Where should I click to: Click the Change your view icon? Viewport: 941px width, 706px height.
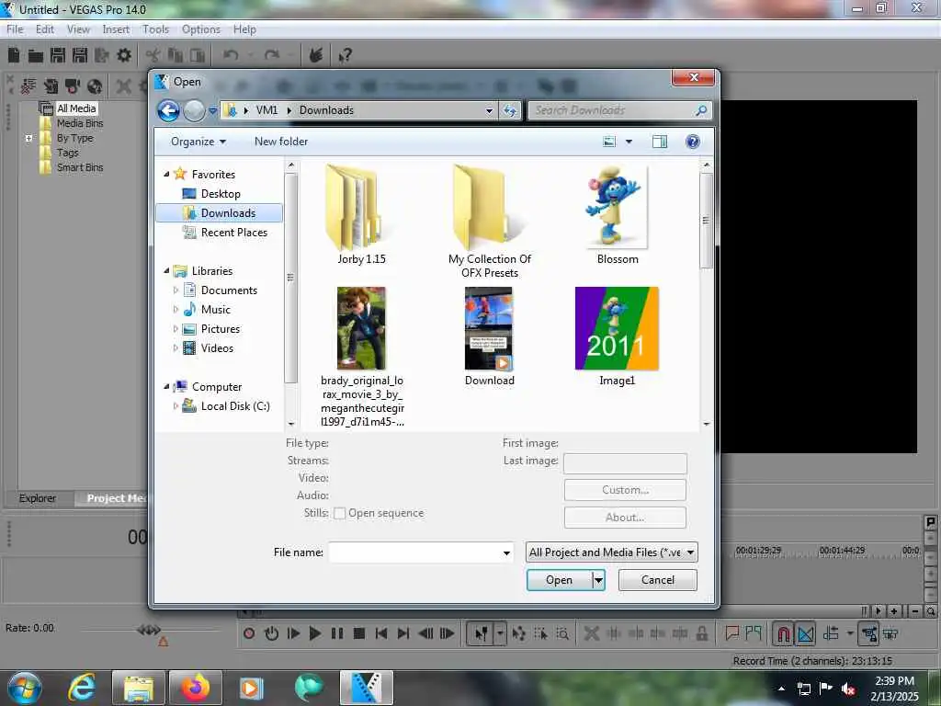click(x=609, y=142)
